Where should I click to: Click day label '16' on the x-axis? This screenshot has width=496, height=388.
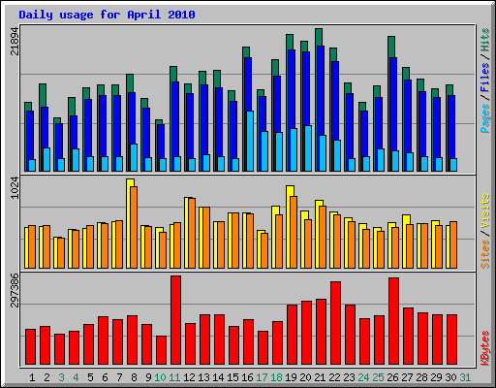[x=247, y=377]
